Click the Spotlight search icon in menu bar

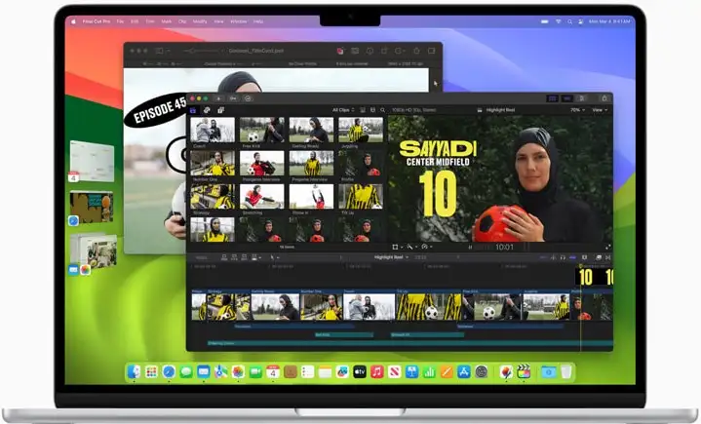click(x=569, y=21)
